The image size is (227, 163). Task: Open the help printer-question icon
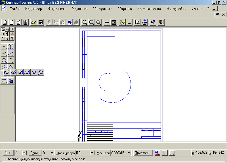point(144,22)
